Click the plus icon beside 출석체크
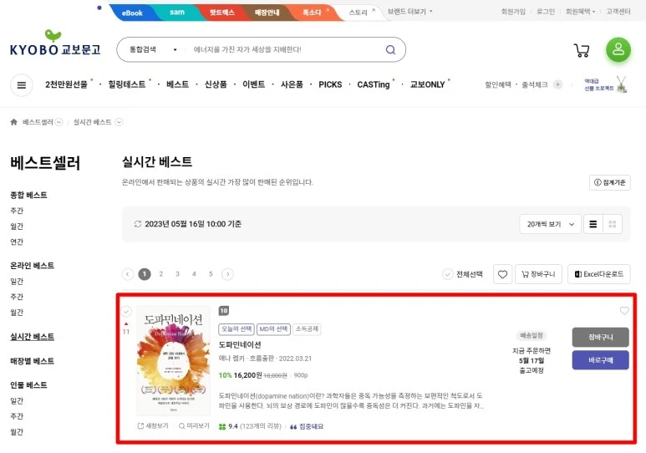646x453 pixels. (557, 84)
